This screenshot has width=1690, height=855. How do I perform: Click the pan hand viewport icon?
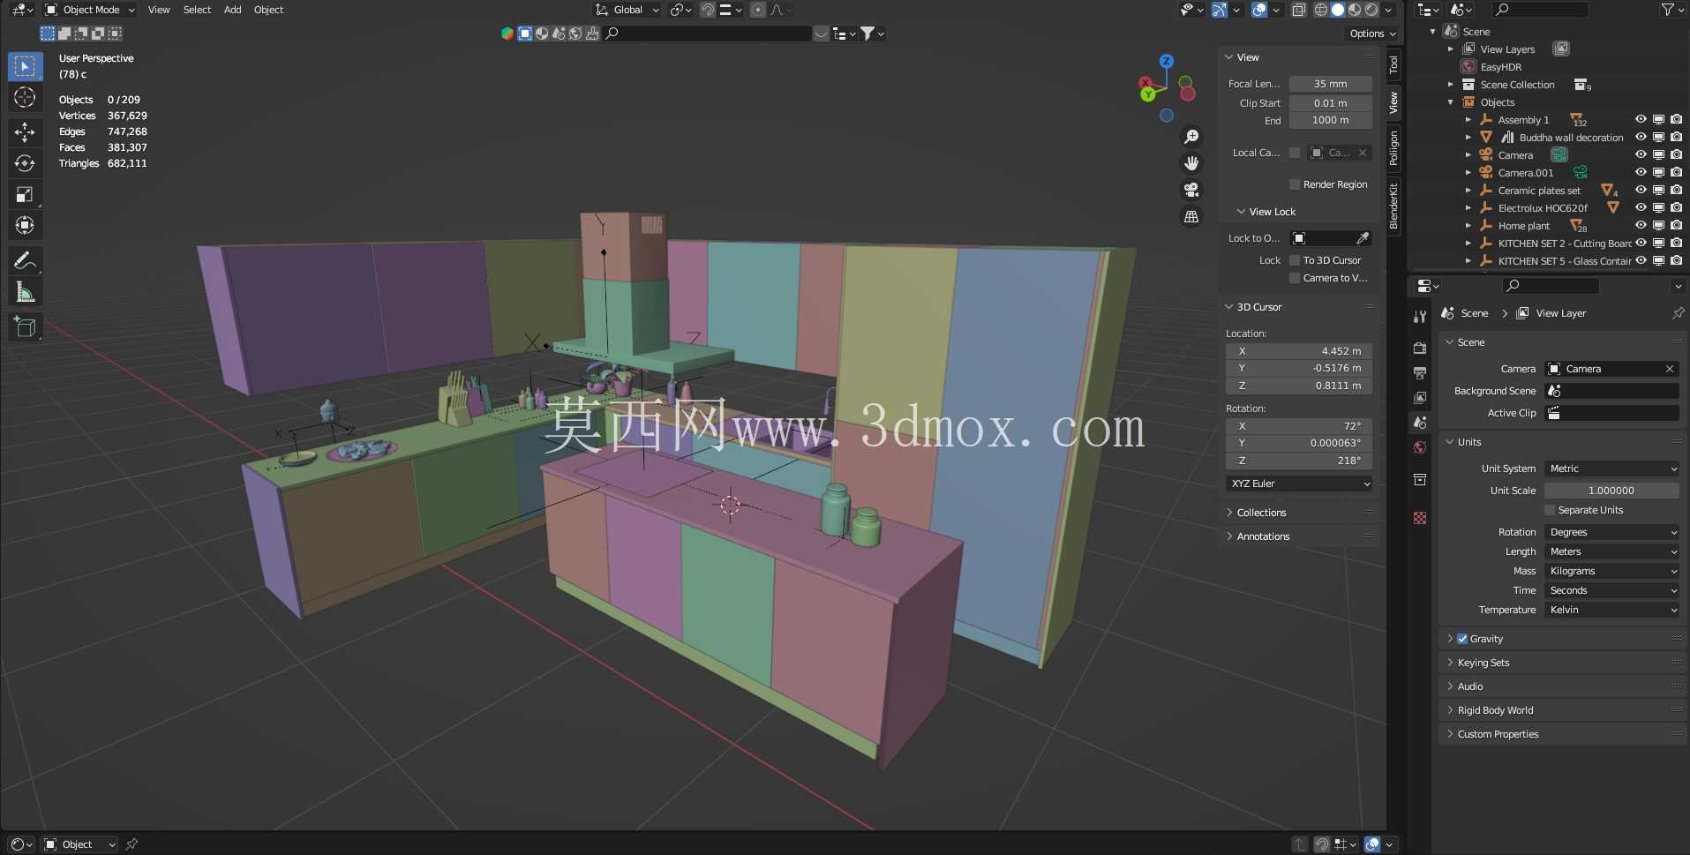click(1191, 163)
